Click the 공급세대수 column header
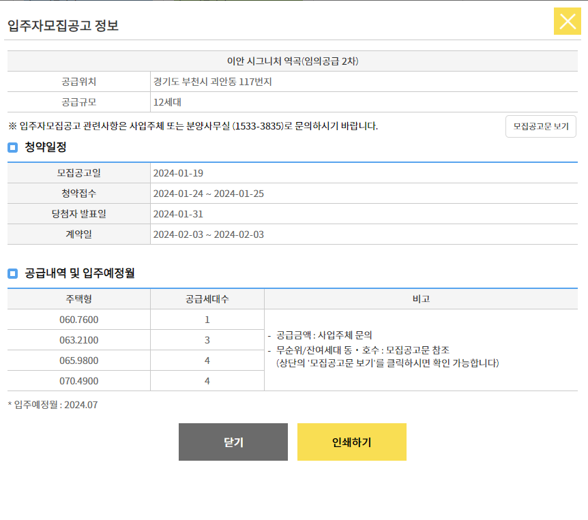588x520 pixels. point(207,299)
